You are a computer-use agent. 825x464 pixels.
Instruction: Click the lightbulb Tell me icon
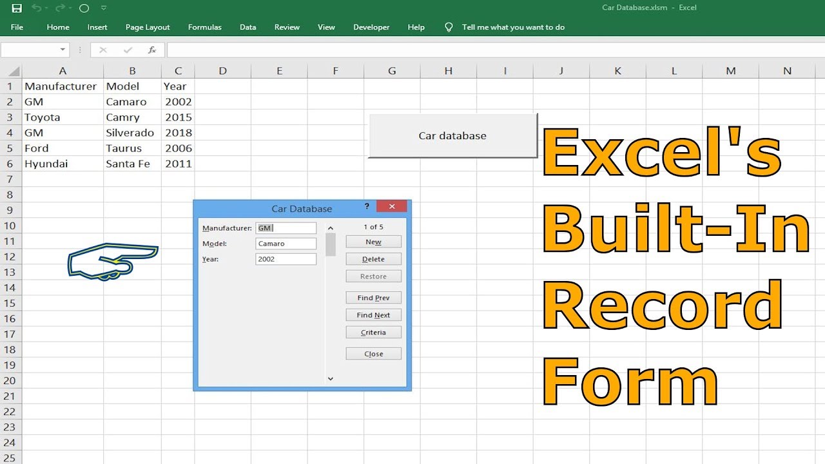(449, 27)
